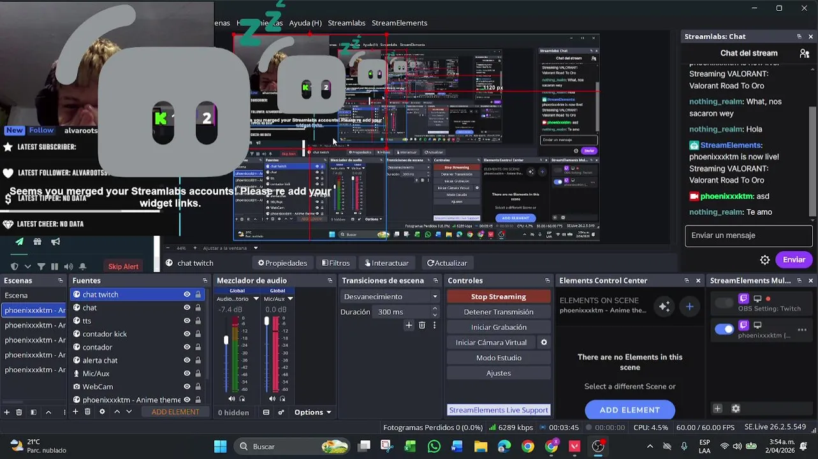Lock the WebCam source
818x459 pixels.
pos(198,387)
